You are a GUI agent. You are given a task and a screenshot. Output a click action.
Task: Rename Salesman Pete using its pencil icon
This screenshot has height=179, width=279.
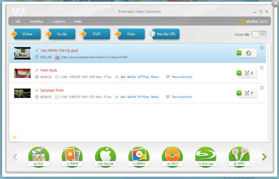pyautogui.click(x=37, y=90)
